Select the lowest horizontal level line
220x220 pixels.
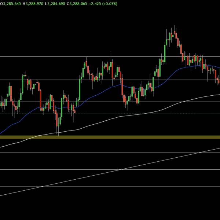point(110,186)
